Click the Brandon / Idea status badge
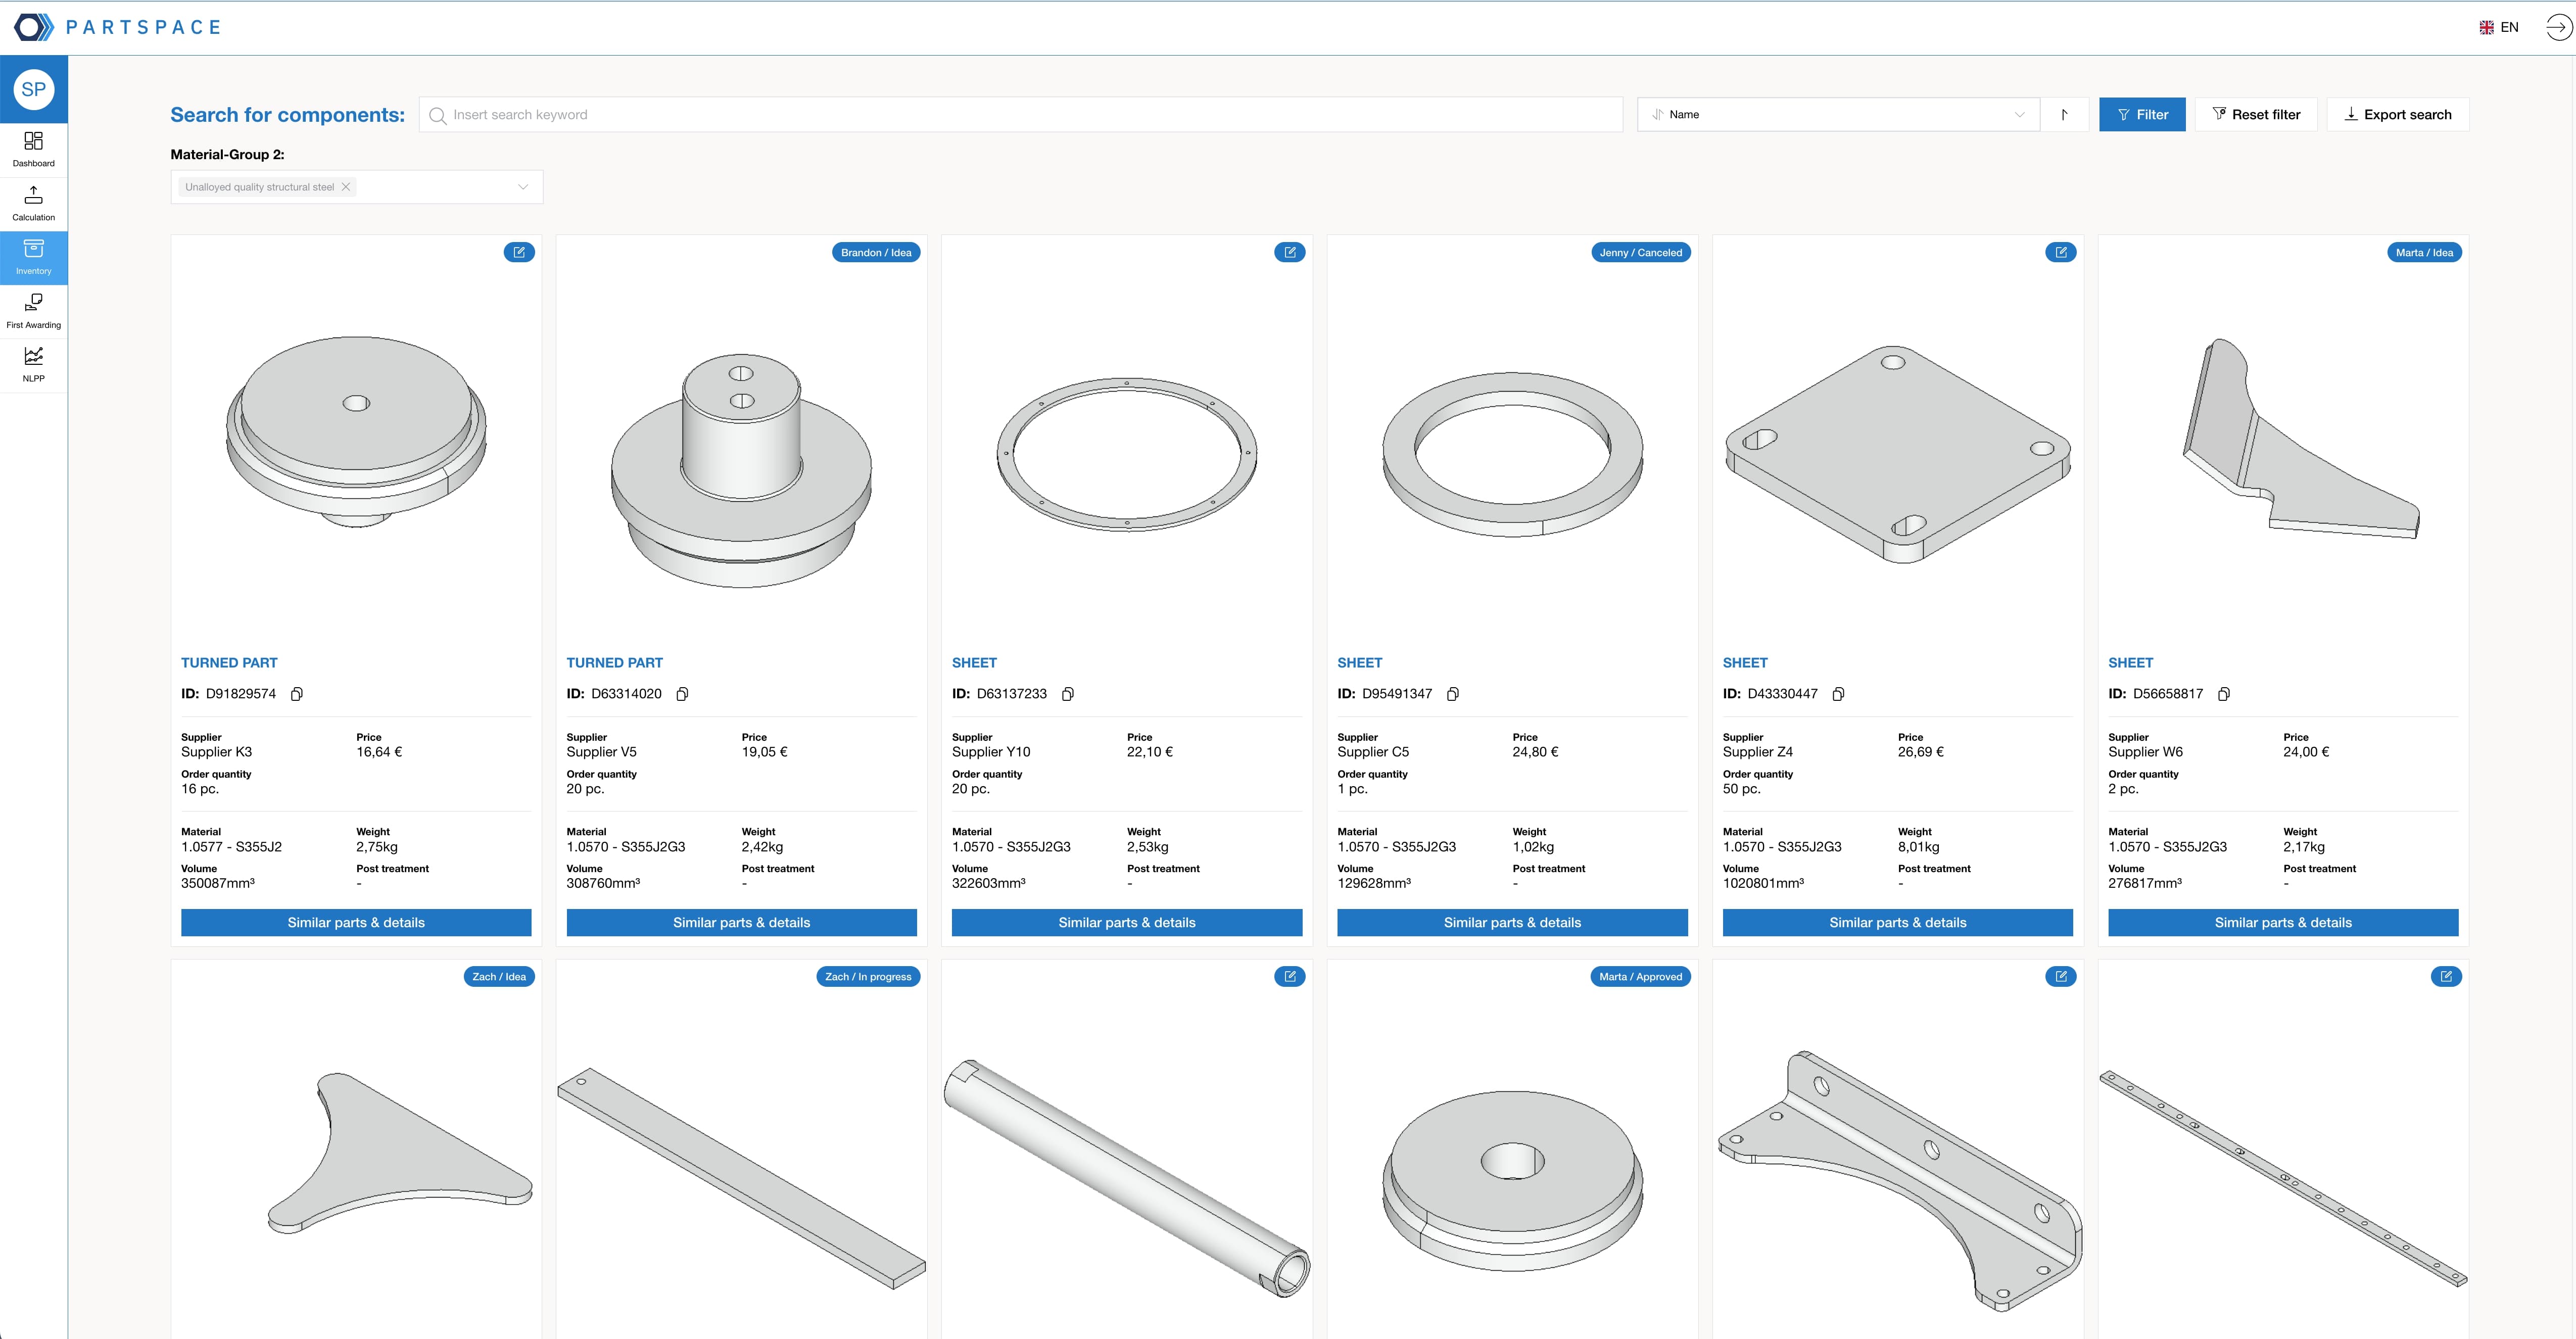2576x1339 pixels. (875, 252)
